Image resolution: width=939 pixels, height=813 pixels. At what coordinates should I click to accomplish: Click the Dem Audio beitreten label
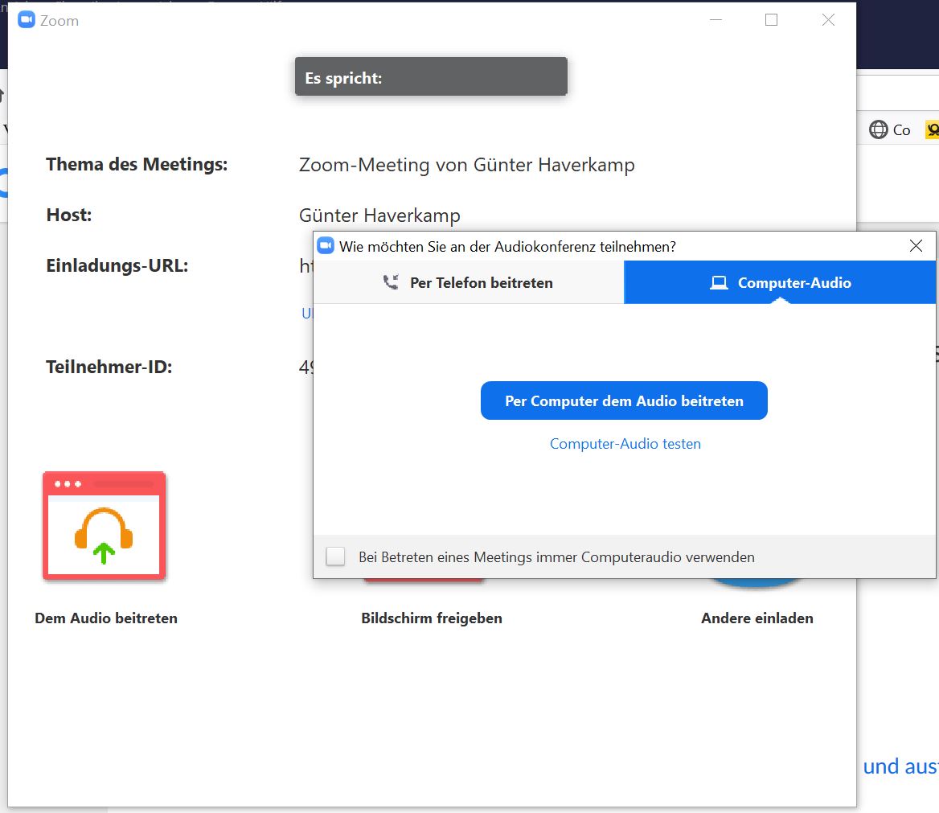coord(106,618)
